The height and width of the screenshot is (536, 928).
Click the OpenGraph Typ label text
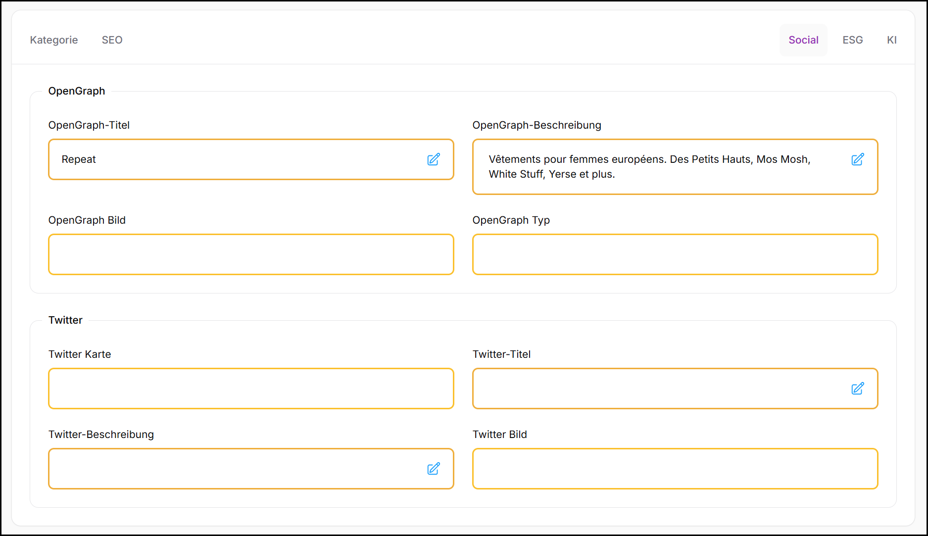click(x=511, y=220)
